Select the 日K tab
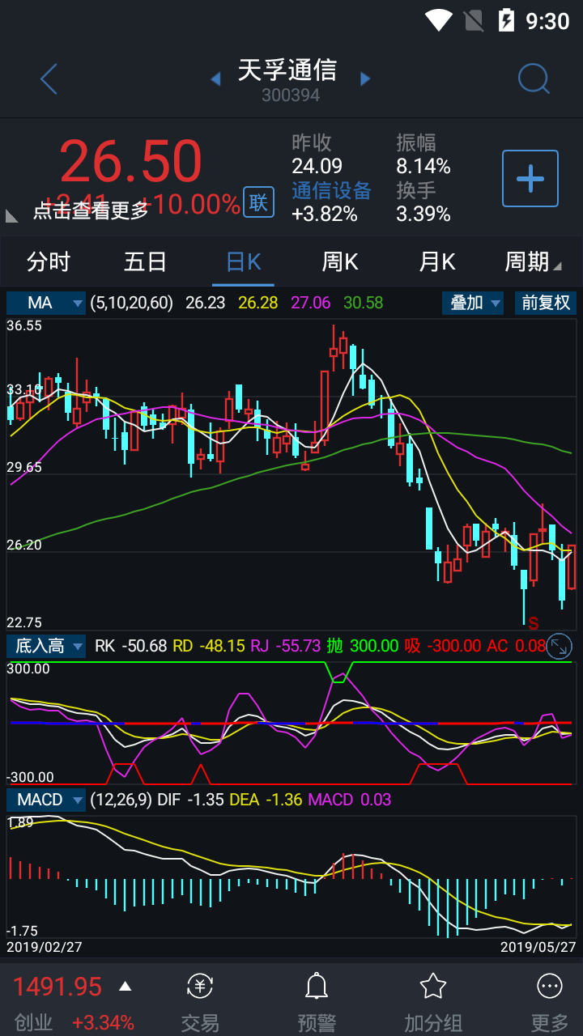The width and height of the screenshot is (583, 1036). click(x=243, y=262)
